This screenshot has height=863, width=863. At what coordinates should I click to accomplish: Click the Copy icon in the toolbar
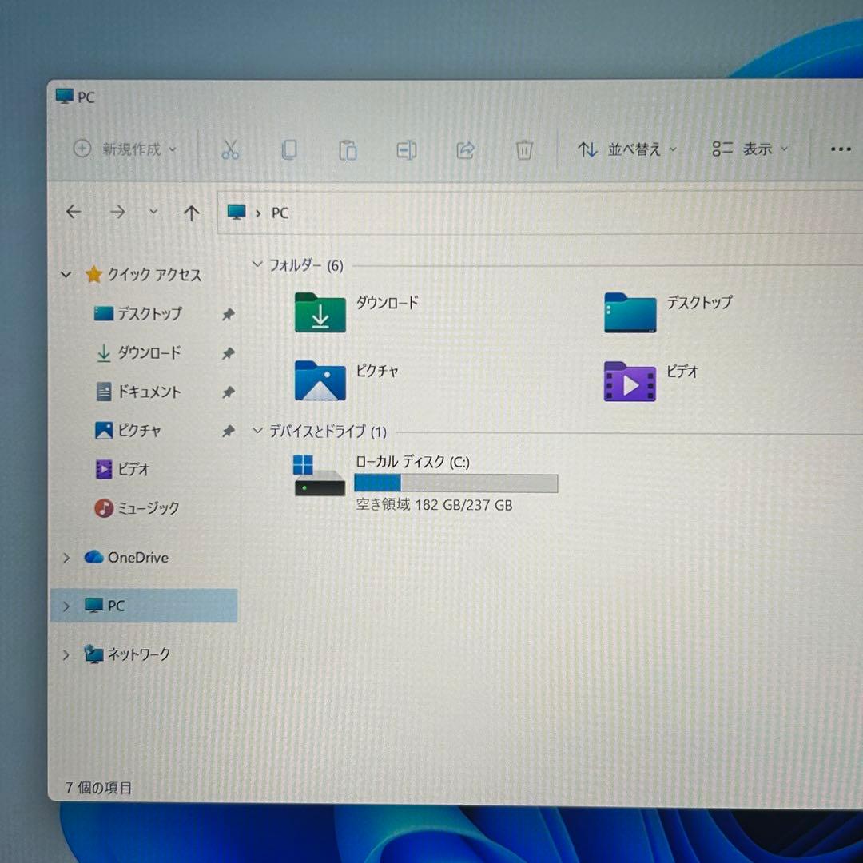[x=289, y=149]
